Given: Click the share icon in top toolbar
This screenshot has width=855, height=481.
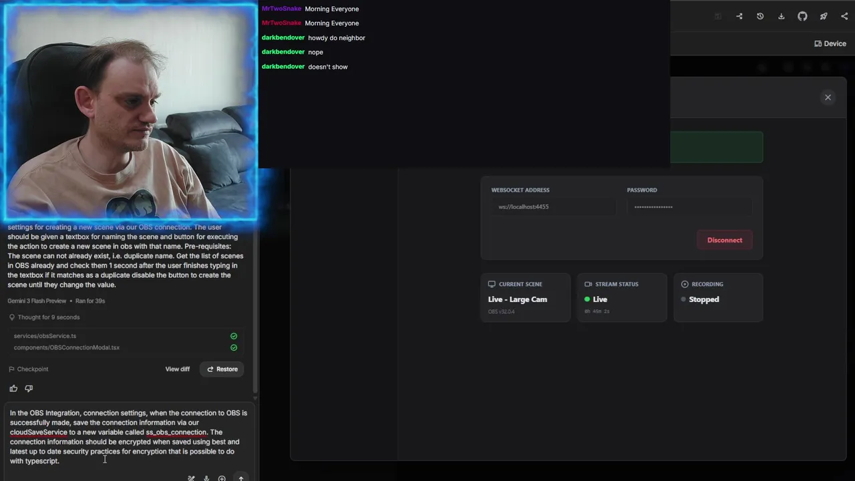Looking at the screenshot, I should point(844,16).
